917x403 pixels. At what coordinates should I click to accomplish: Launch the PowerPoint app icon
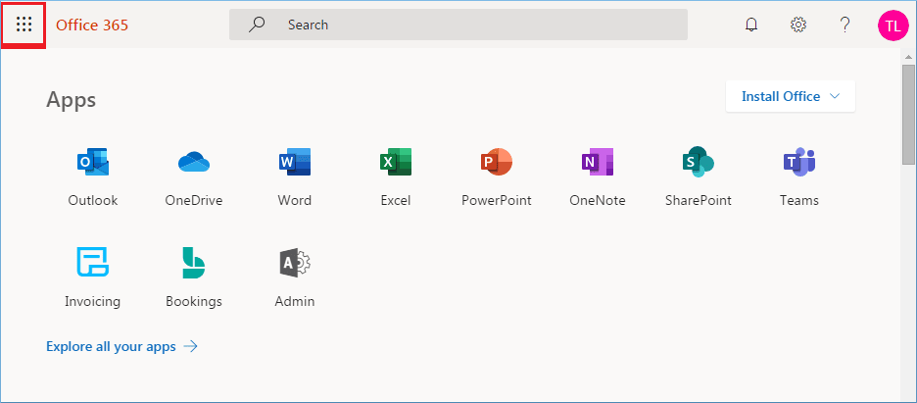coord(497,162)
